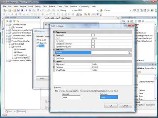Click second icon in Data Sources toolbar
Viewport: 158px width, 118px height.
click(11, 21)
